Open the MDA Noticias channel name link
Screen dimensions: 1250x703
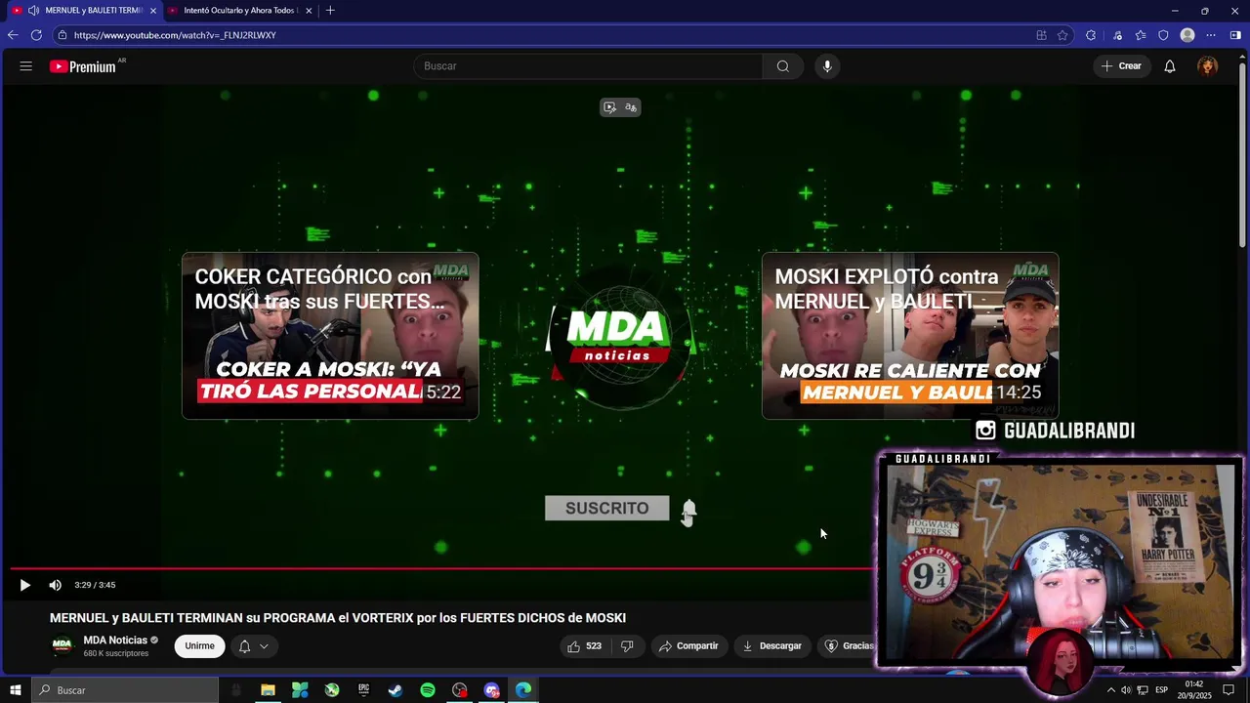(115, 641)
